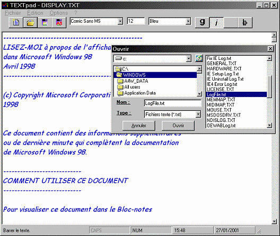Expand the Fichiers texte type dropdown
280x236 pixels.
(198, 114)
